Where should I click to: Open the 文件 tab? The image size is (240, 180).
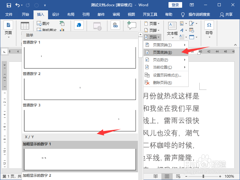[x=9, y=15]
